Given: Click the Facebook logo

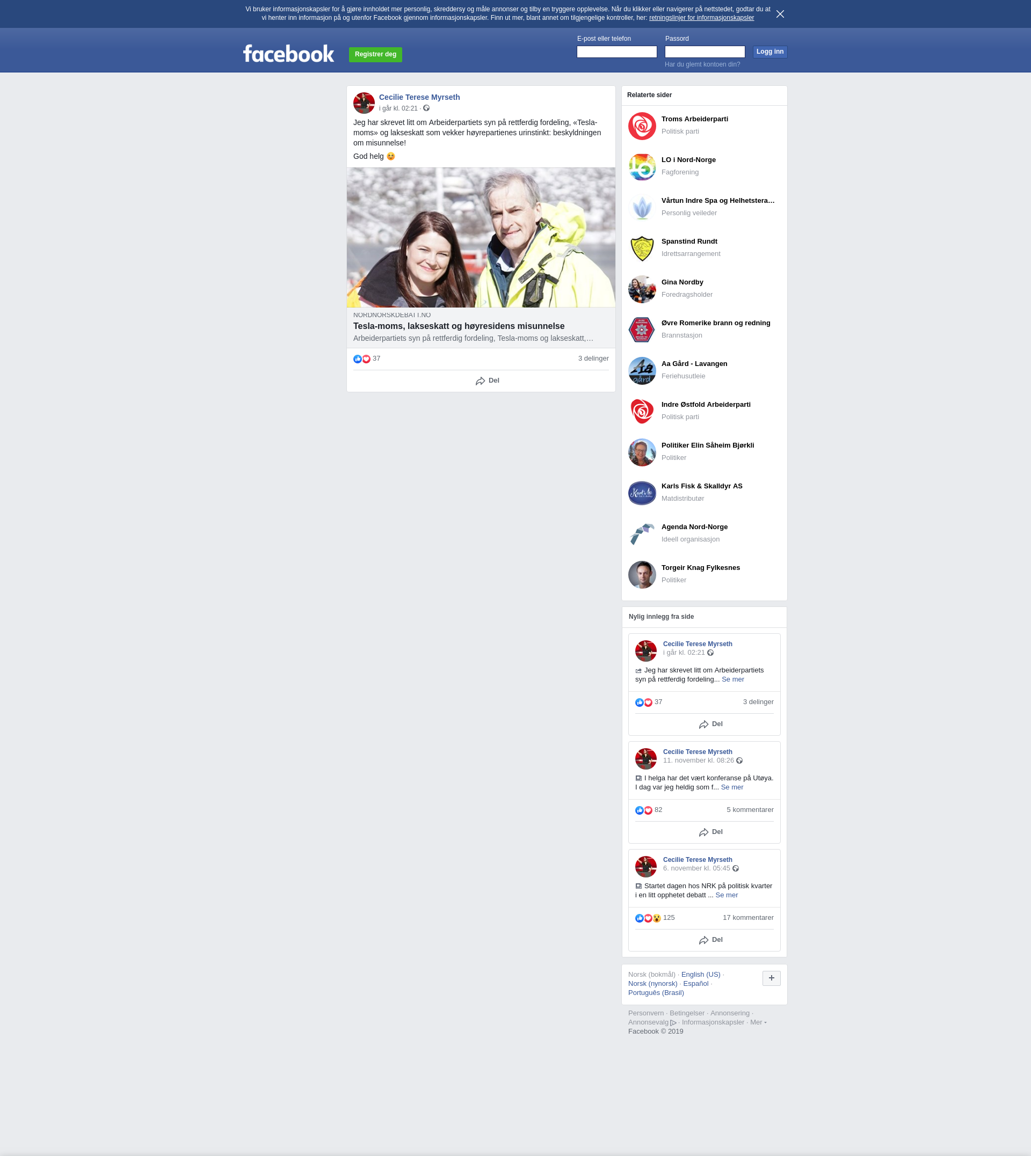Looking at the screenshot, I should tap(288, 54).
